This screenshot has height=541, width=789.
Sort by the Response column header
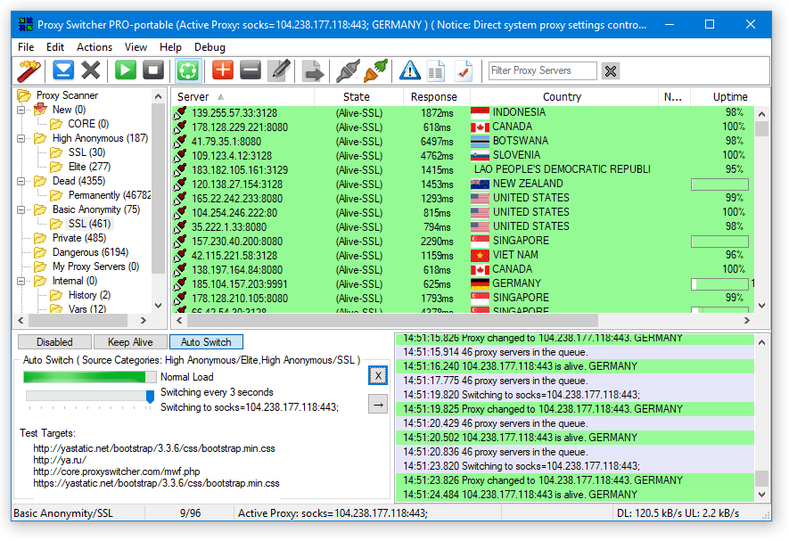point(437,96)
